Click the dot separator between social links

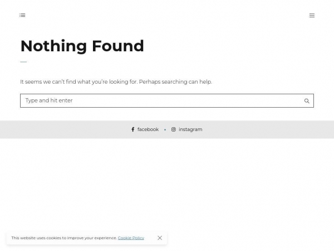[x=165, y=129]
